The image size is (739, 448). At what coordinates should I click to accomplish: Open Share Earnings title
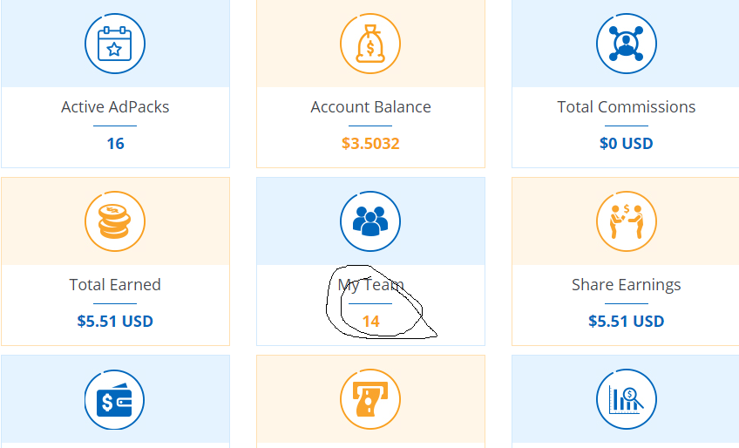tap(626, 285)
